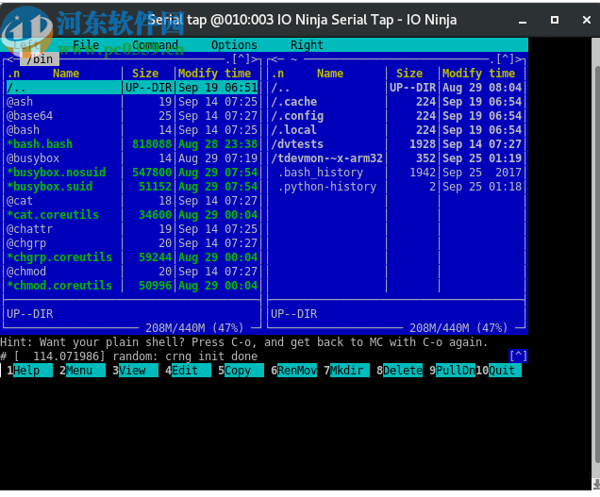This screenshot has height=497, width=600.
Task: Select the @ash file row
Action: (132, 102)
